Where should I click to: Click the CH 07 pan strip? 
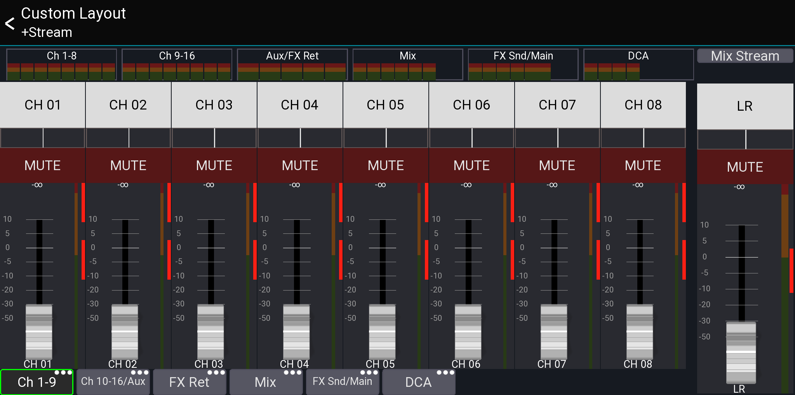557,138
